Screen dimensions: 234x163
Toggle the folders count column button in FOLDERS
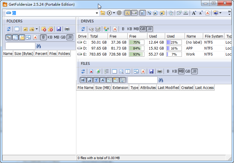tap(22, 37)
